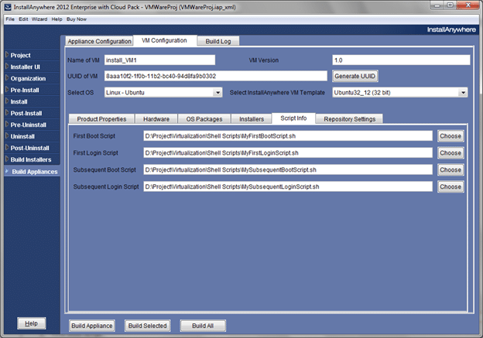Click the Buy Now menu item
Image resolution: width=483 pixels, height=338 pixels.
tap(77, 19)
